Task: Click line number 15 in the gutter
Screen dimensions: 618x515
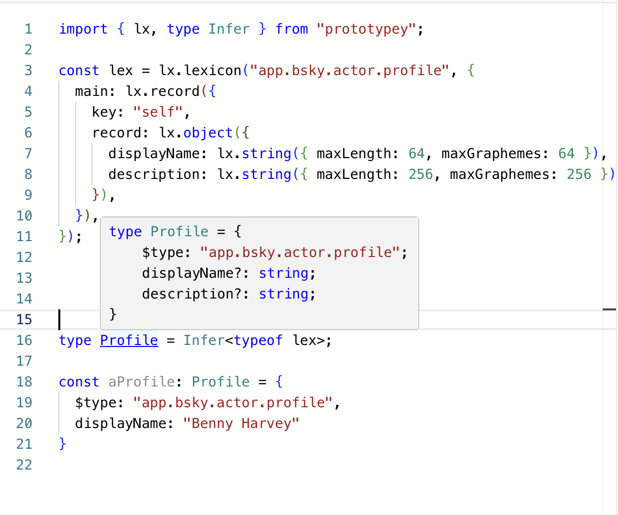Action: coord(24,320)
